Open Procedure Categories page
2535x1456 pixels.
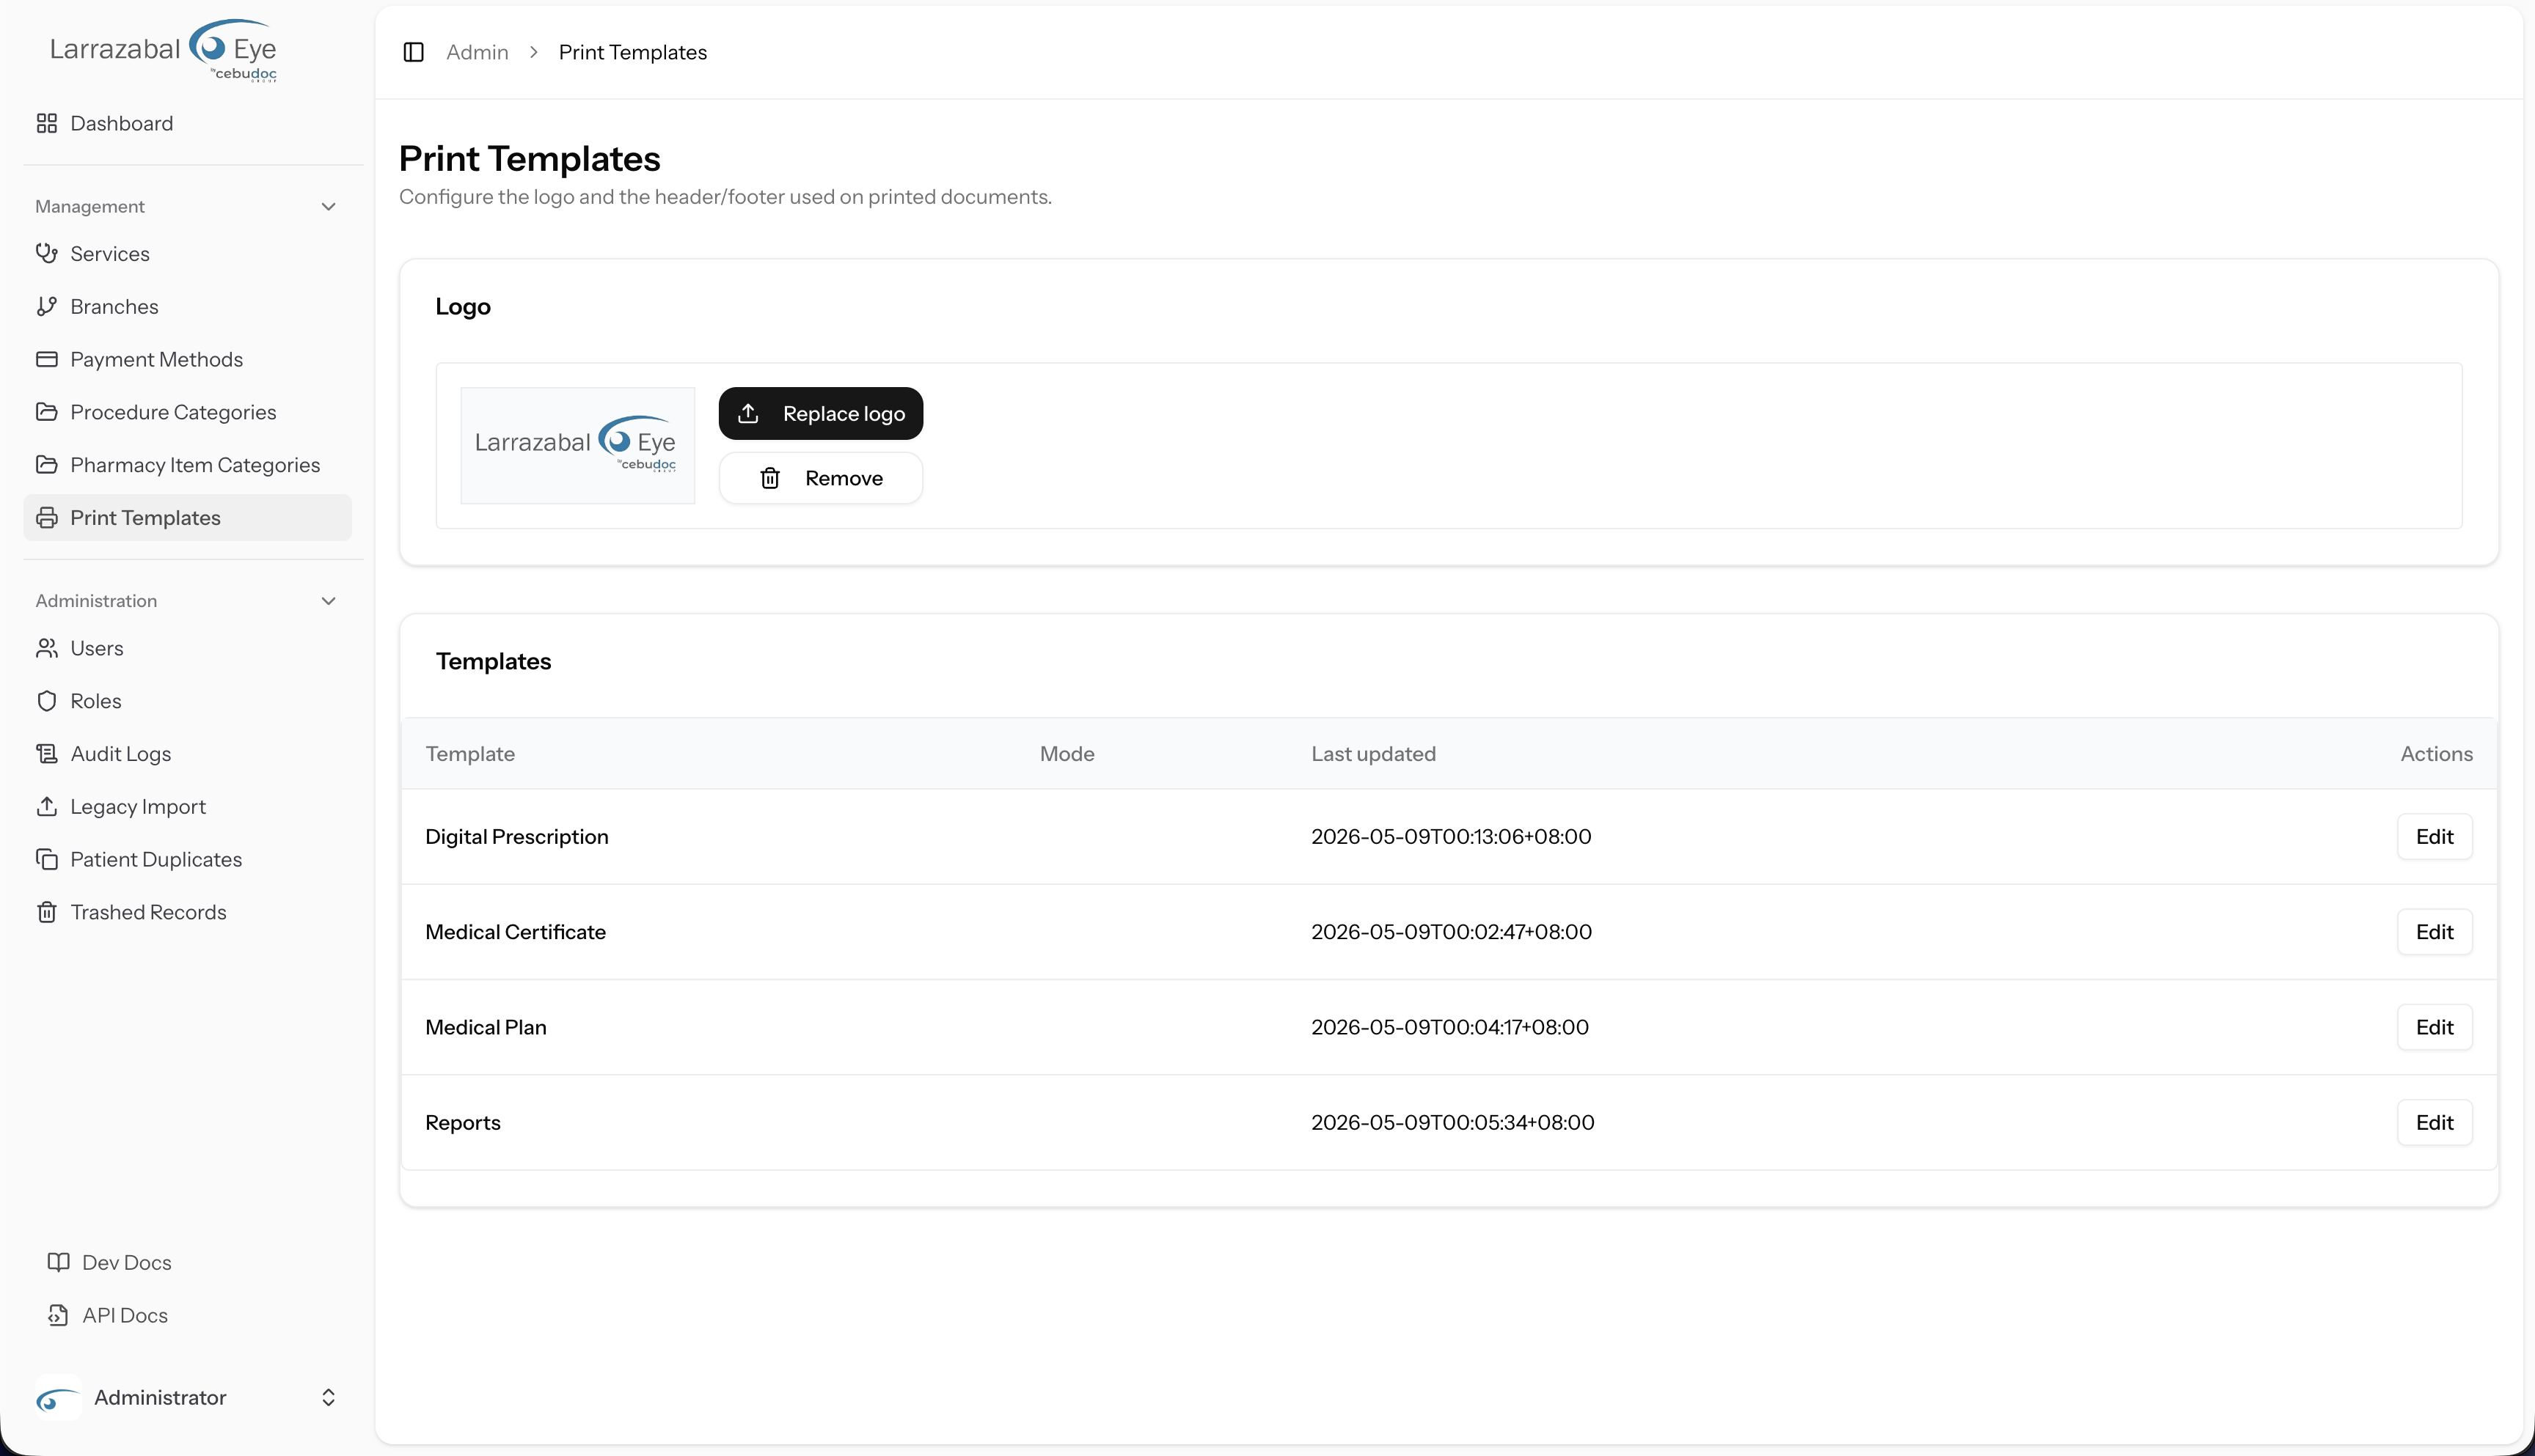pos(188,412)
